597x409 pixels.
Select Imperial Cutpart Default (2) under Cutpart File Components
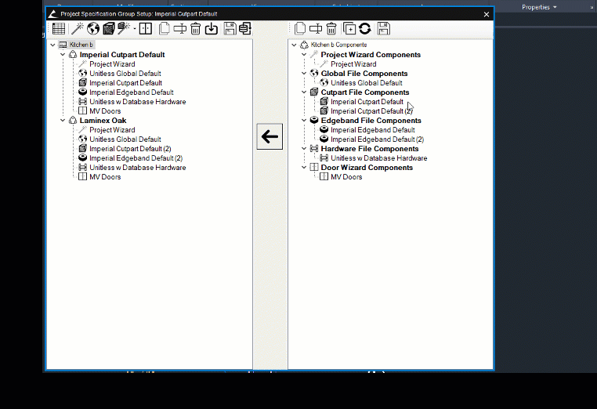click(371, 111)
